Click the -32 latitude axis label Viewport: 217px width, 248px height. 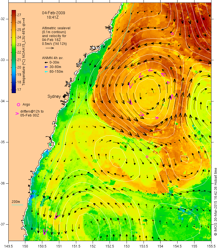(3, 19)
